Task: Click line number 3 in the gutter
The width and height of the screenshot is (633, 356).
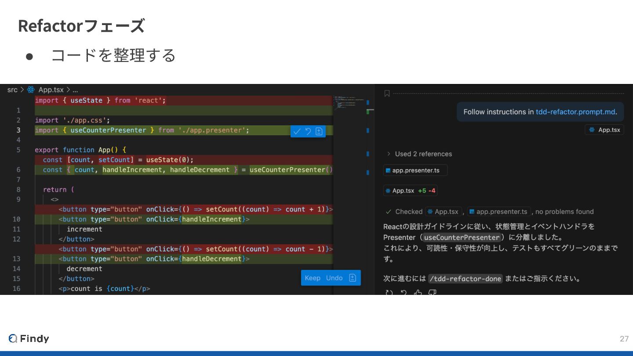Action: pyautogui.click(x=18, y=130)
